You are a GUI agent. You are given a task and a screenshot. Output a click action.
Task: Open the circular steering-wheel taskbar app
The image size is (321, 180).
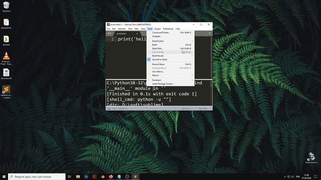(127, 176)
